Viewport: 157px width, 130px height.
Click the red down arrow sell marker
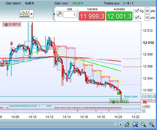(x=12, y=43)
